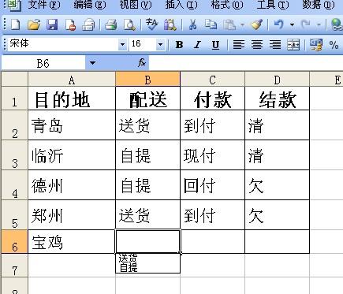Open the 文件 menu

click(x=44, y=5)
